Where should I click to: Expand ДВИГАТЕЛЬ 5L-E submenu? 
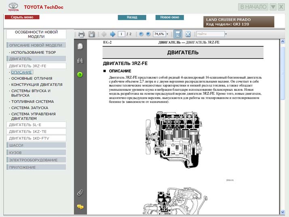(x=36, y=125)
